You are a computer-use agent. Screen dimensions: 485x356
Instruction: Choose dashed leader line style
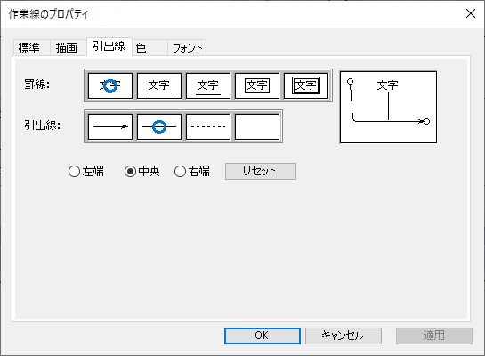208,126
